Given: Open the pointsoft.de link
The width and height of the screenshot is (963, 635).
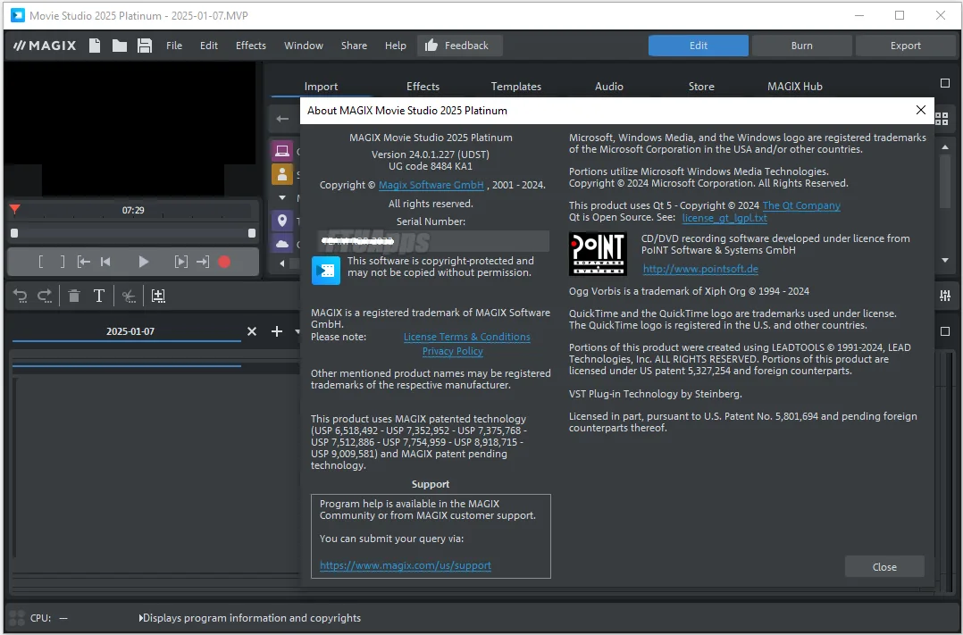Looking at the screenshot, I should pos(700,269).
